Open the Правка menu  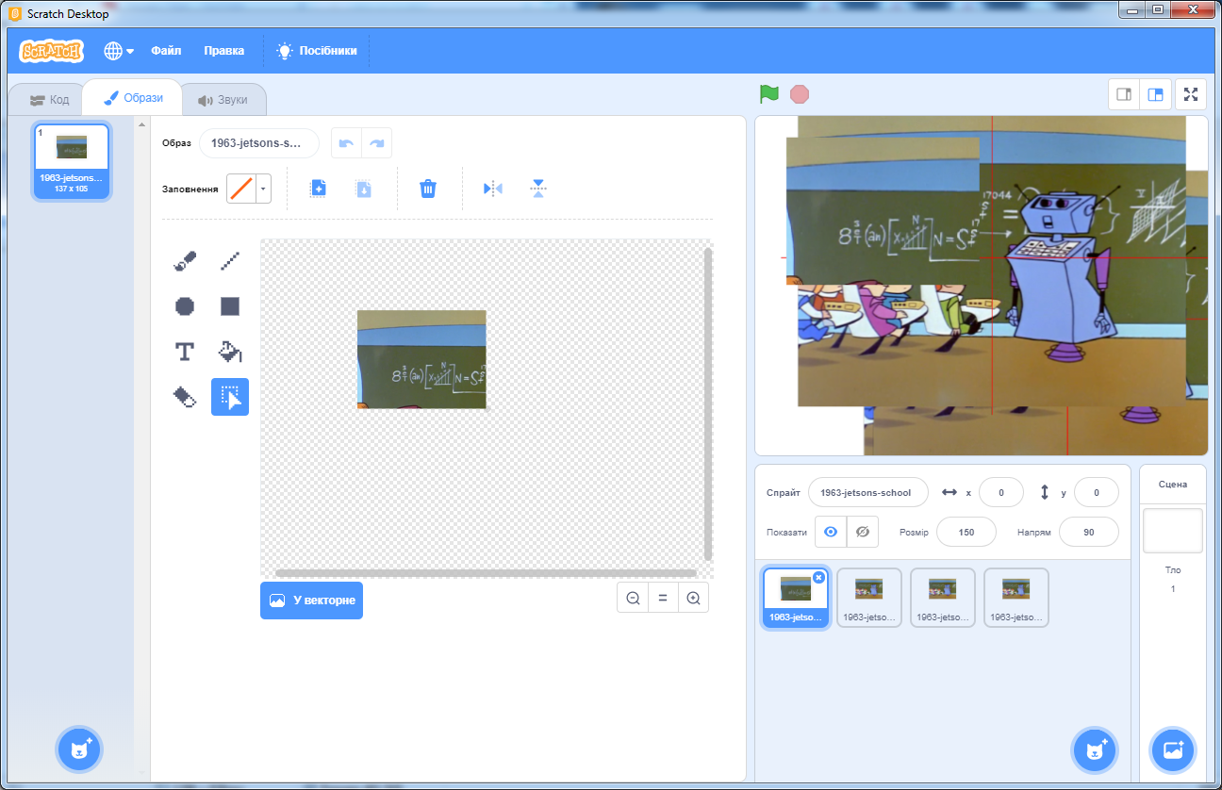(224, 51)
